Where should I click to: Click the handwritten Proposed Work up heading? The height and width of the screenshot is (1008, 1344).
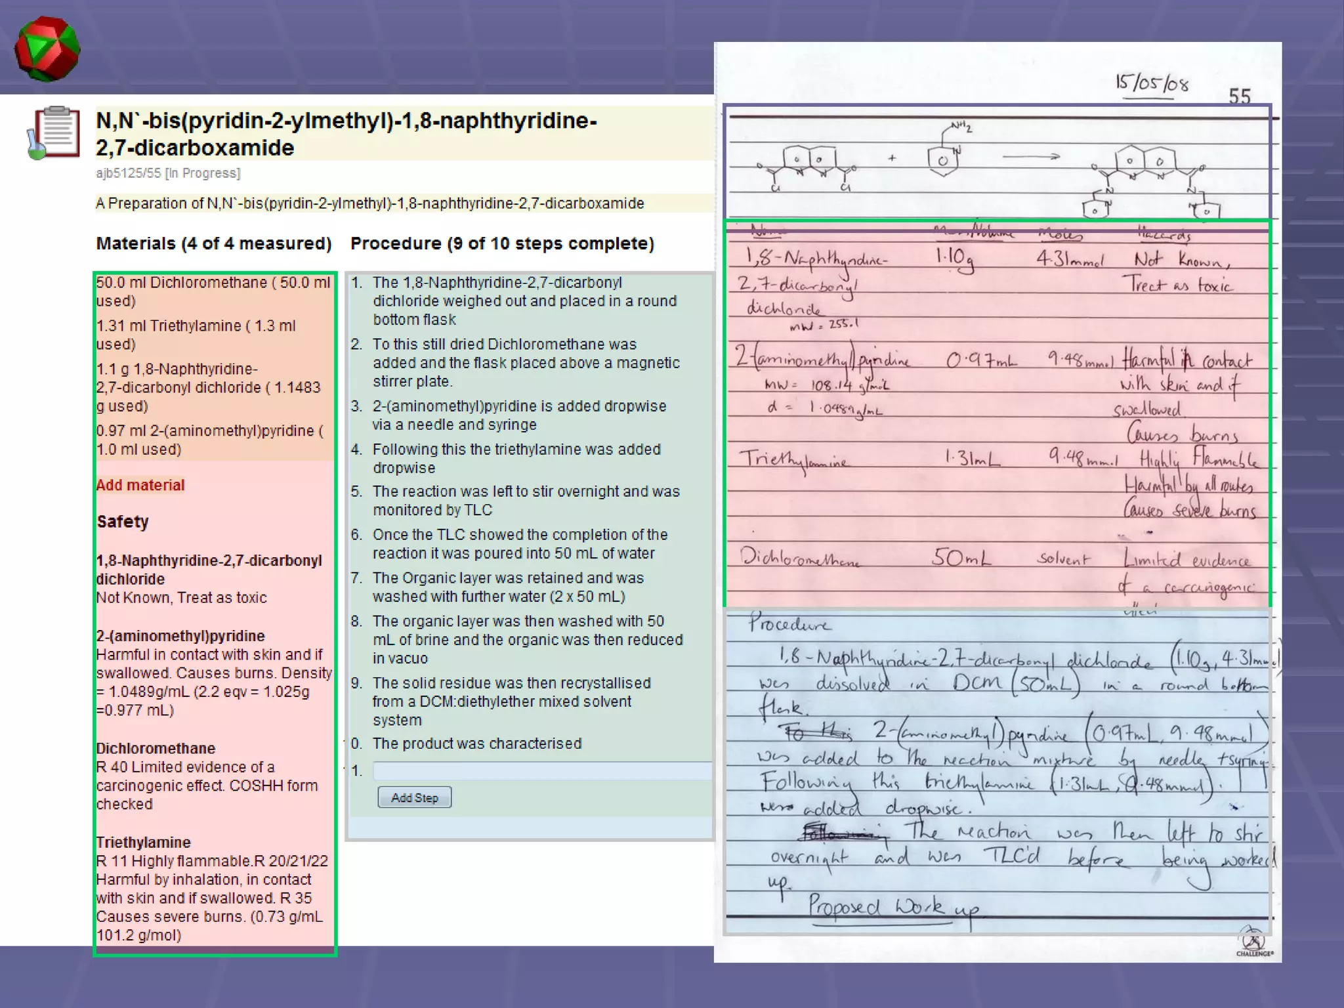coord(892,908)
